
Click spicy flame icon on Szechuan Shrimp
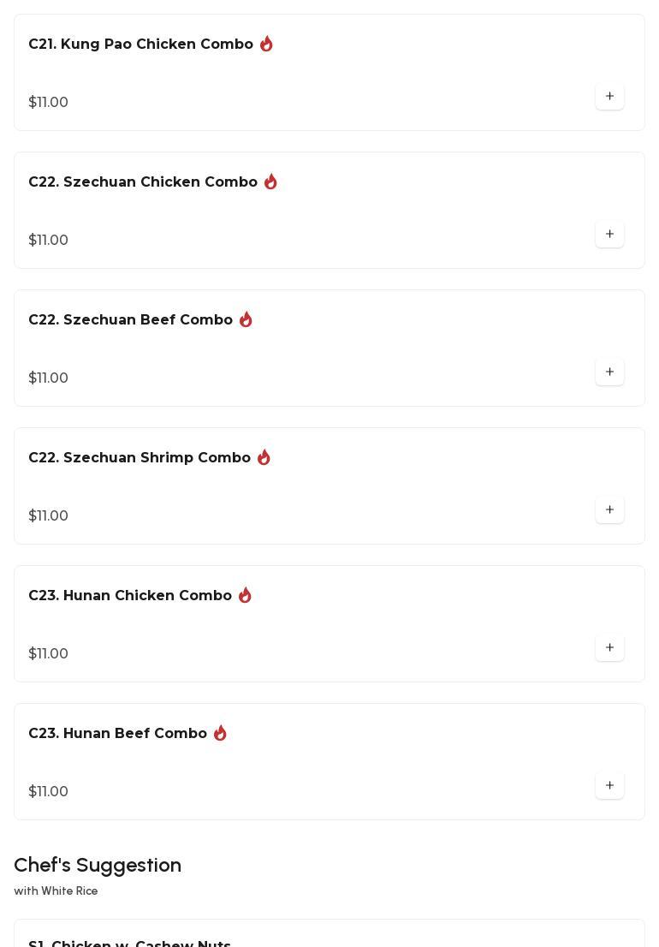point(264,457)
